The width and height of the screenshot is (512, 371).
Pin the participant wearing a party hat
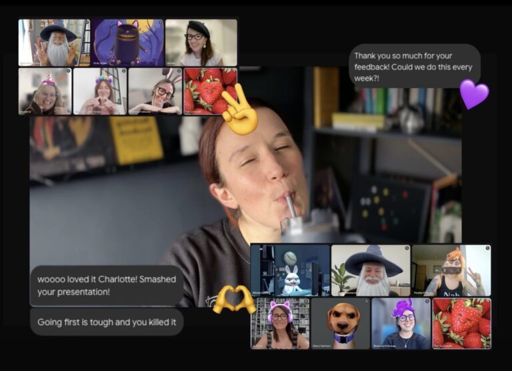coord(45,91)
